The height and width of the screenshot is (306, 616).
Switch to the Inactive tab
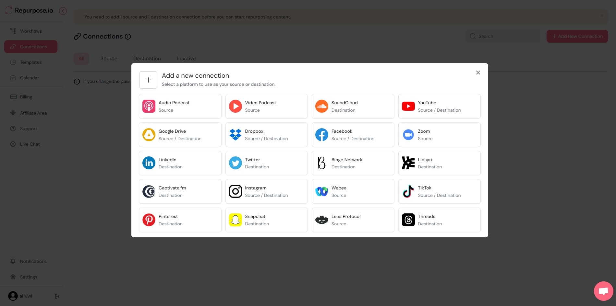[186, 59]
